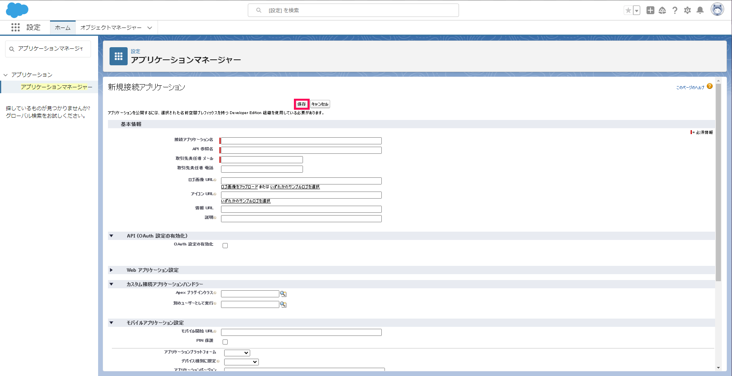Open the App Launcher grid icon
The height and width of the screenshot is (376, 732).
(x=15, y=28)
